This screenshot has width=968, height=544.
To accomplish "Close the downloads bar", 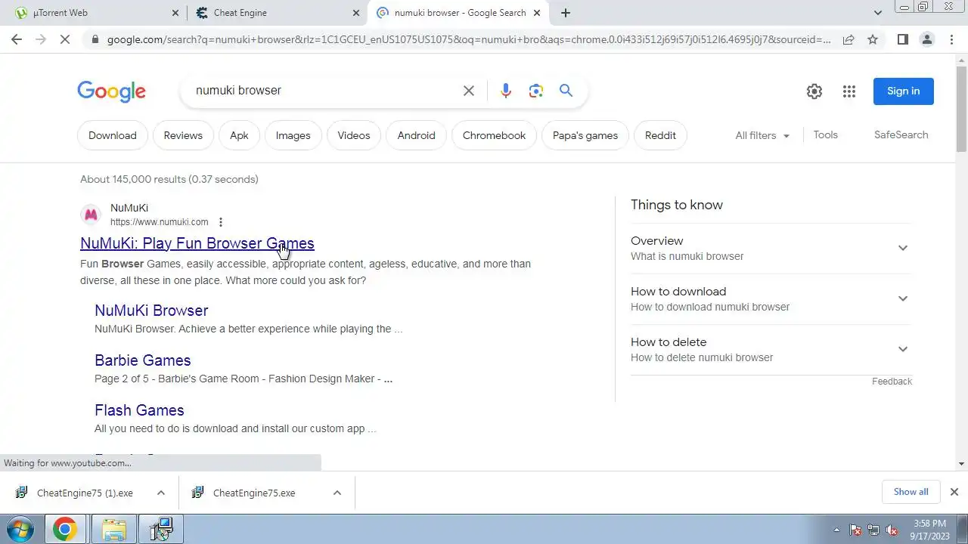I will [x=954, y=492].
